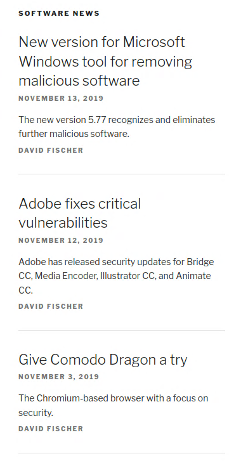
Task: Click the divider line below the Comodo Dragon article
Action: tap(122, 453)
